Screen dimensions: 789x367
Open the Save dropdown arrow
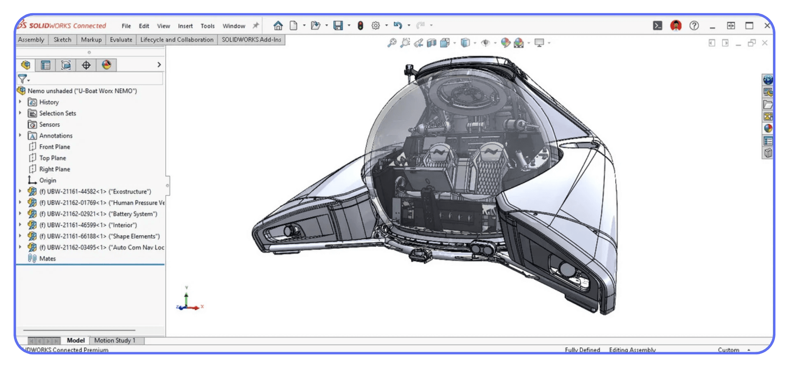pos(349,25)
